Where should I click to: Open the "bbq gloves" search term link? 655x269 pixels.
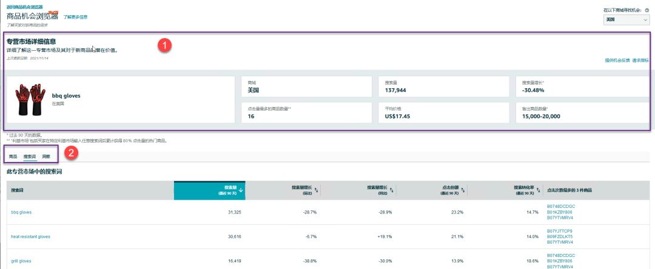(21, 212)
